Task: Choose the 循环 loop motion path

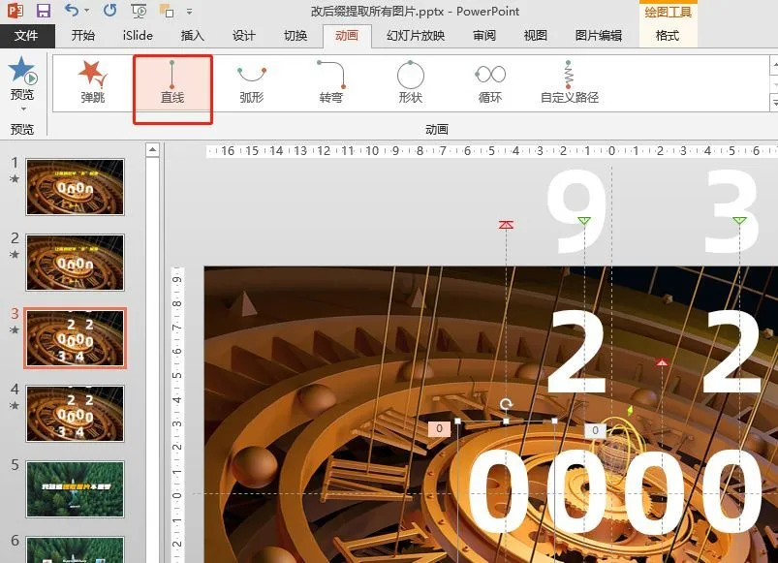Action: [x=490, y=81]
